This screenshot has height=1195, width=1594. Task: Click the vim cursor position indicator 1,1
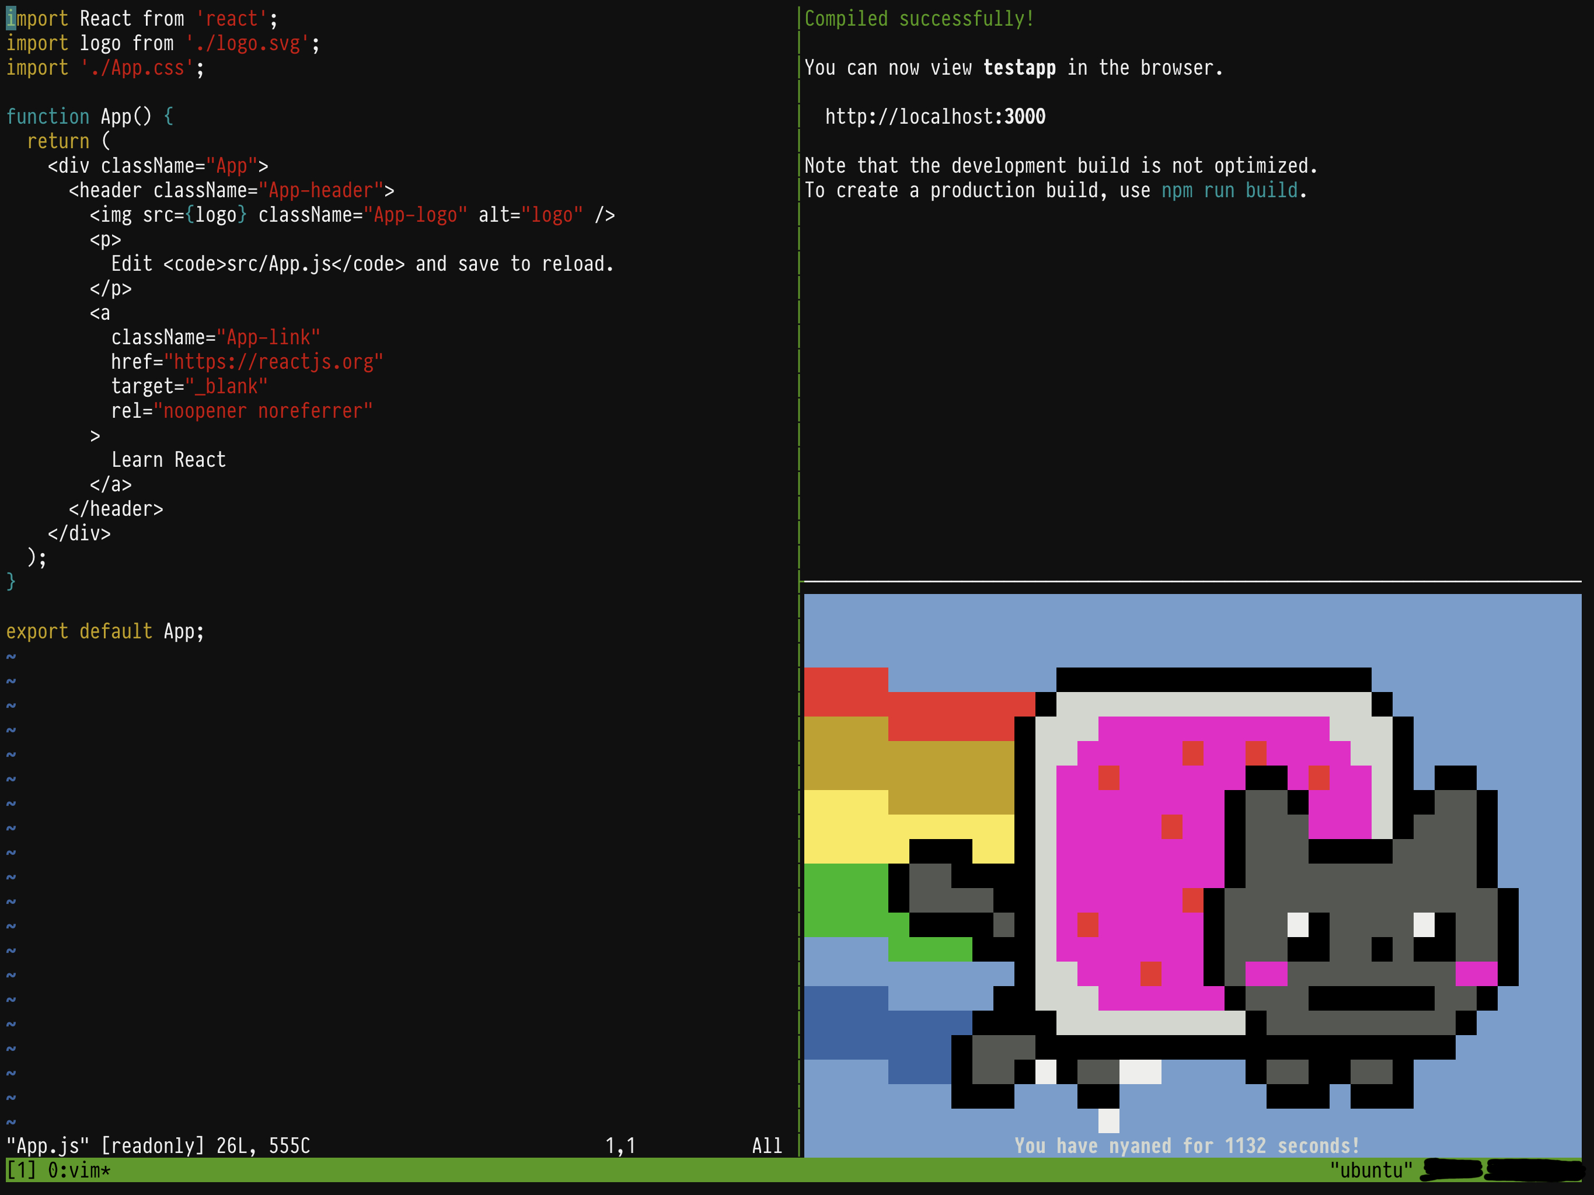[x=620, y=1145]
